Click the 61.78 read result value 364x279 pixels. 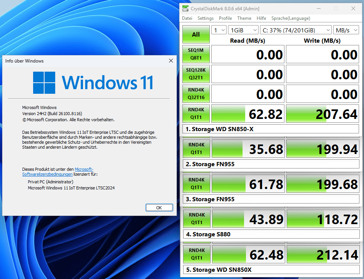point(248,184)
